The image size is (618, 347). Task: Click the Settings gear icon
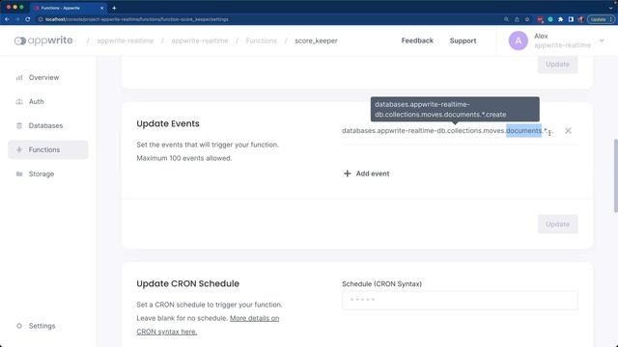click(x=19, y=326)
